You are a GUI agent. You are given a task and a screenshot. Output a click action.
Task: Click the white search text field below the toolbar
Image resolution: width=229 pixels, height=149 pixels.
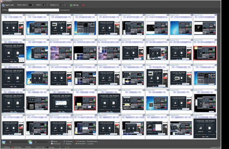(34, 10)
